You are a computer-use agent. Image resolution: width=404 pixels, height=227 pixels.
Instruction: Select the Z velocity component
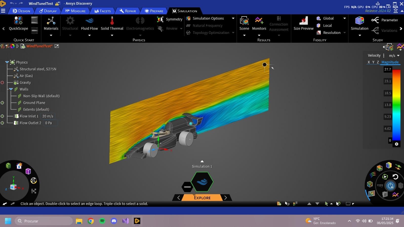[x=378, y=62]
